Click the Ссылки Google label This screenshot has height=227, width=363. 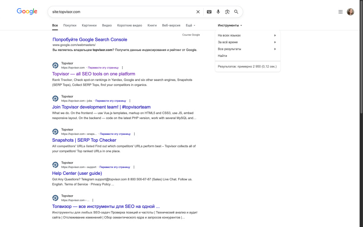pyautogui.click(x=191, y=35)
